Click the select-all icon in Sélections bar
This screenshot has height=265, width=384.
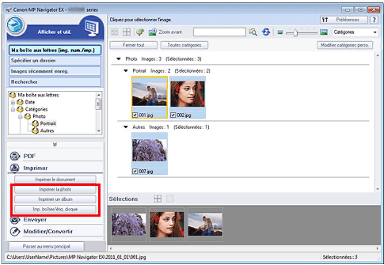point(158,199)
